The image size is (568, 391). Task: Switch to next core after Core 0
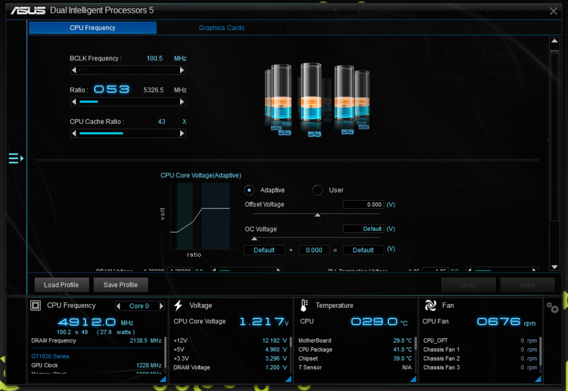pos(161,306)
